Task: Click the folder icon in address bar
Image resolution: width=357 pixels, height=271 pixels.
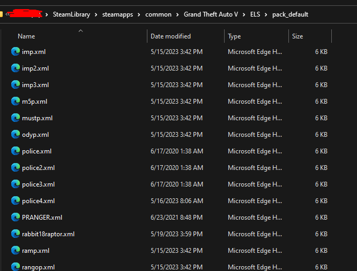Action: tap(1, 14)
